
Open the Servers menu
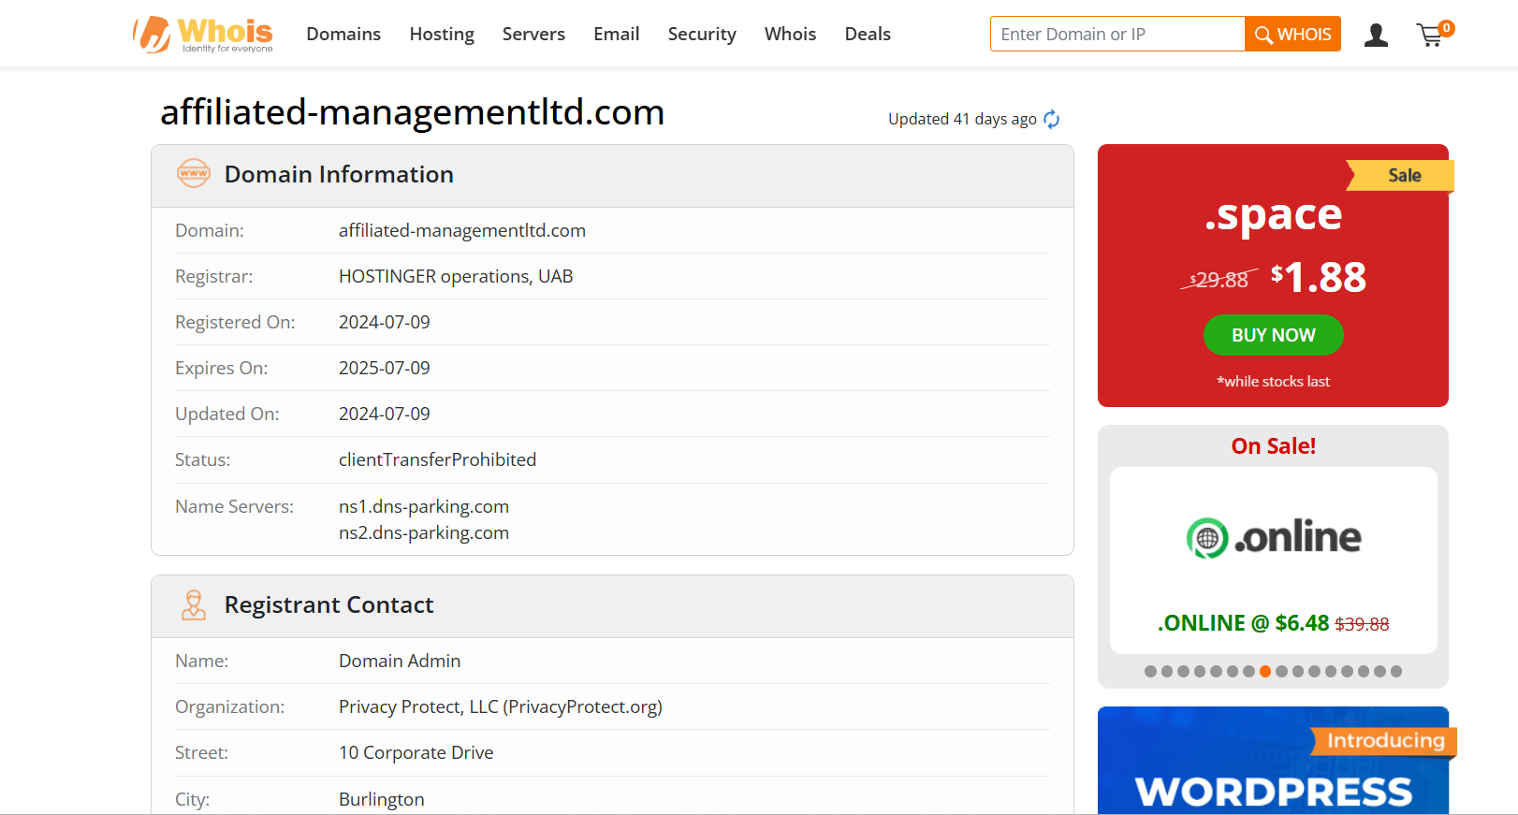(x=533, y=34)
